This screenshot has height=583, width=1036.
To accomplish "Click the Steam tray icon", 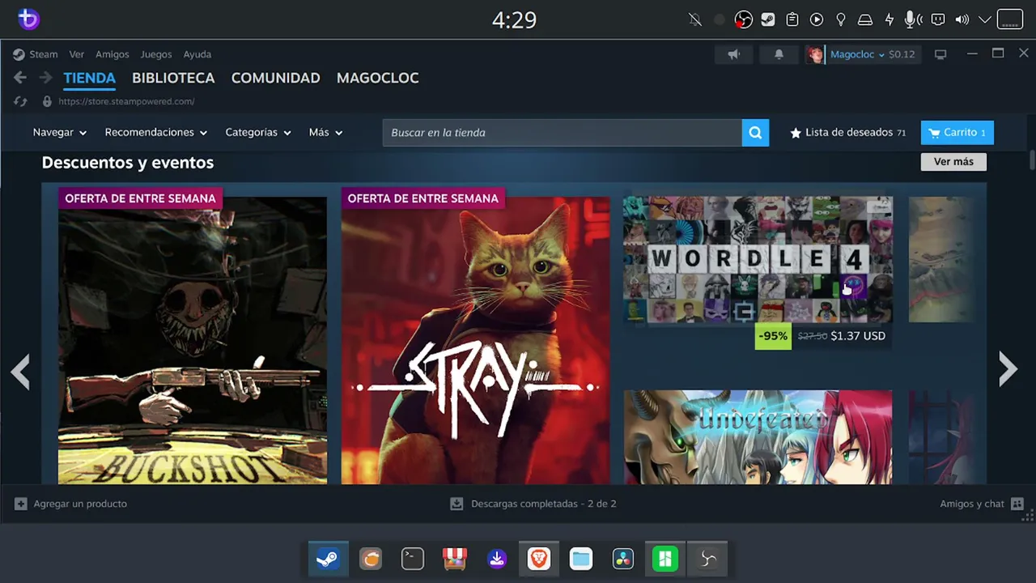I will coord(768,19).
